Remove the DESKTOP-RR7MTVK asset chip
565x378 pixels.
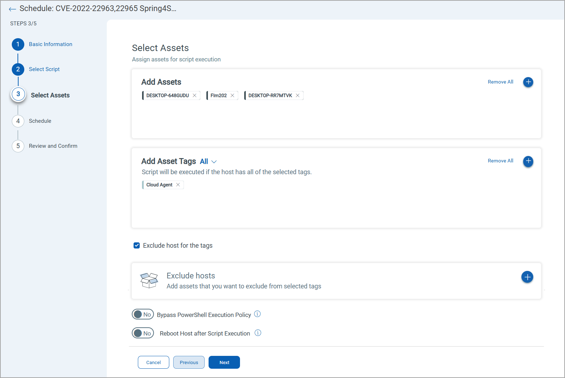pos(297,96)
